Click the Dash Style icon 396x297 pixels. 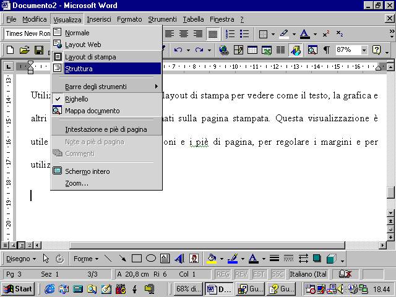point(288,259)
